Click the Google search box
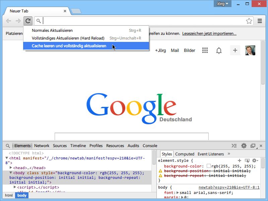 132,136
